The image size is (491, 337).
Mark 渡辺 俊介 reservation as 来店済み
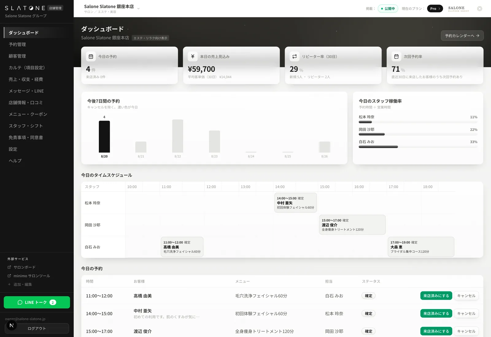point(436,331)
